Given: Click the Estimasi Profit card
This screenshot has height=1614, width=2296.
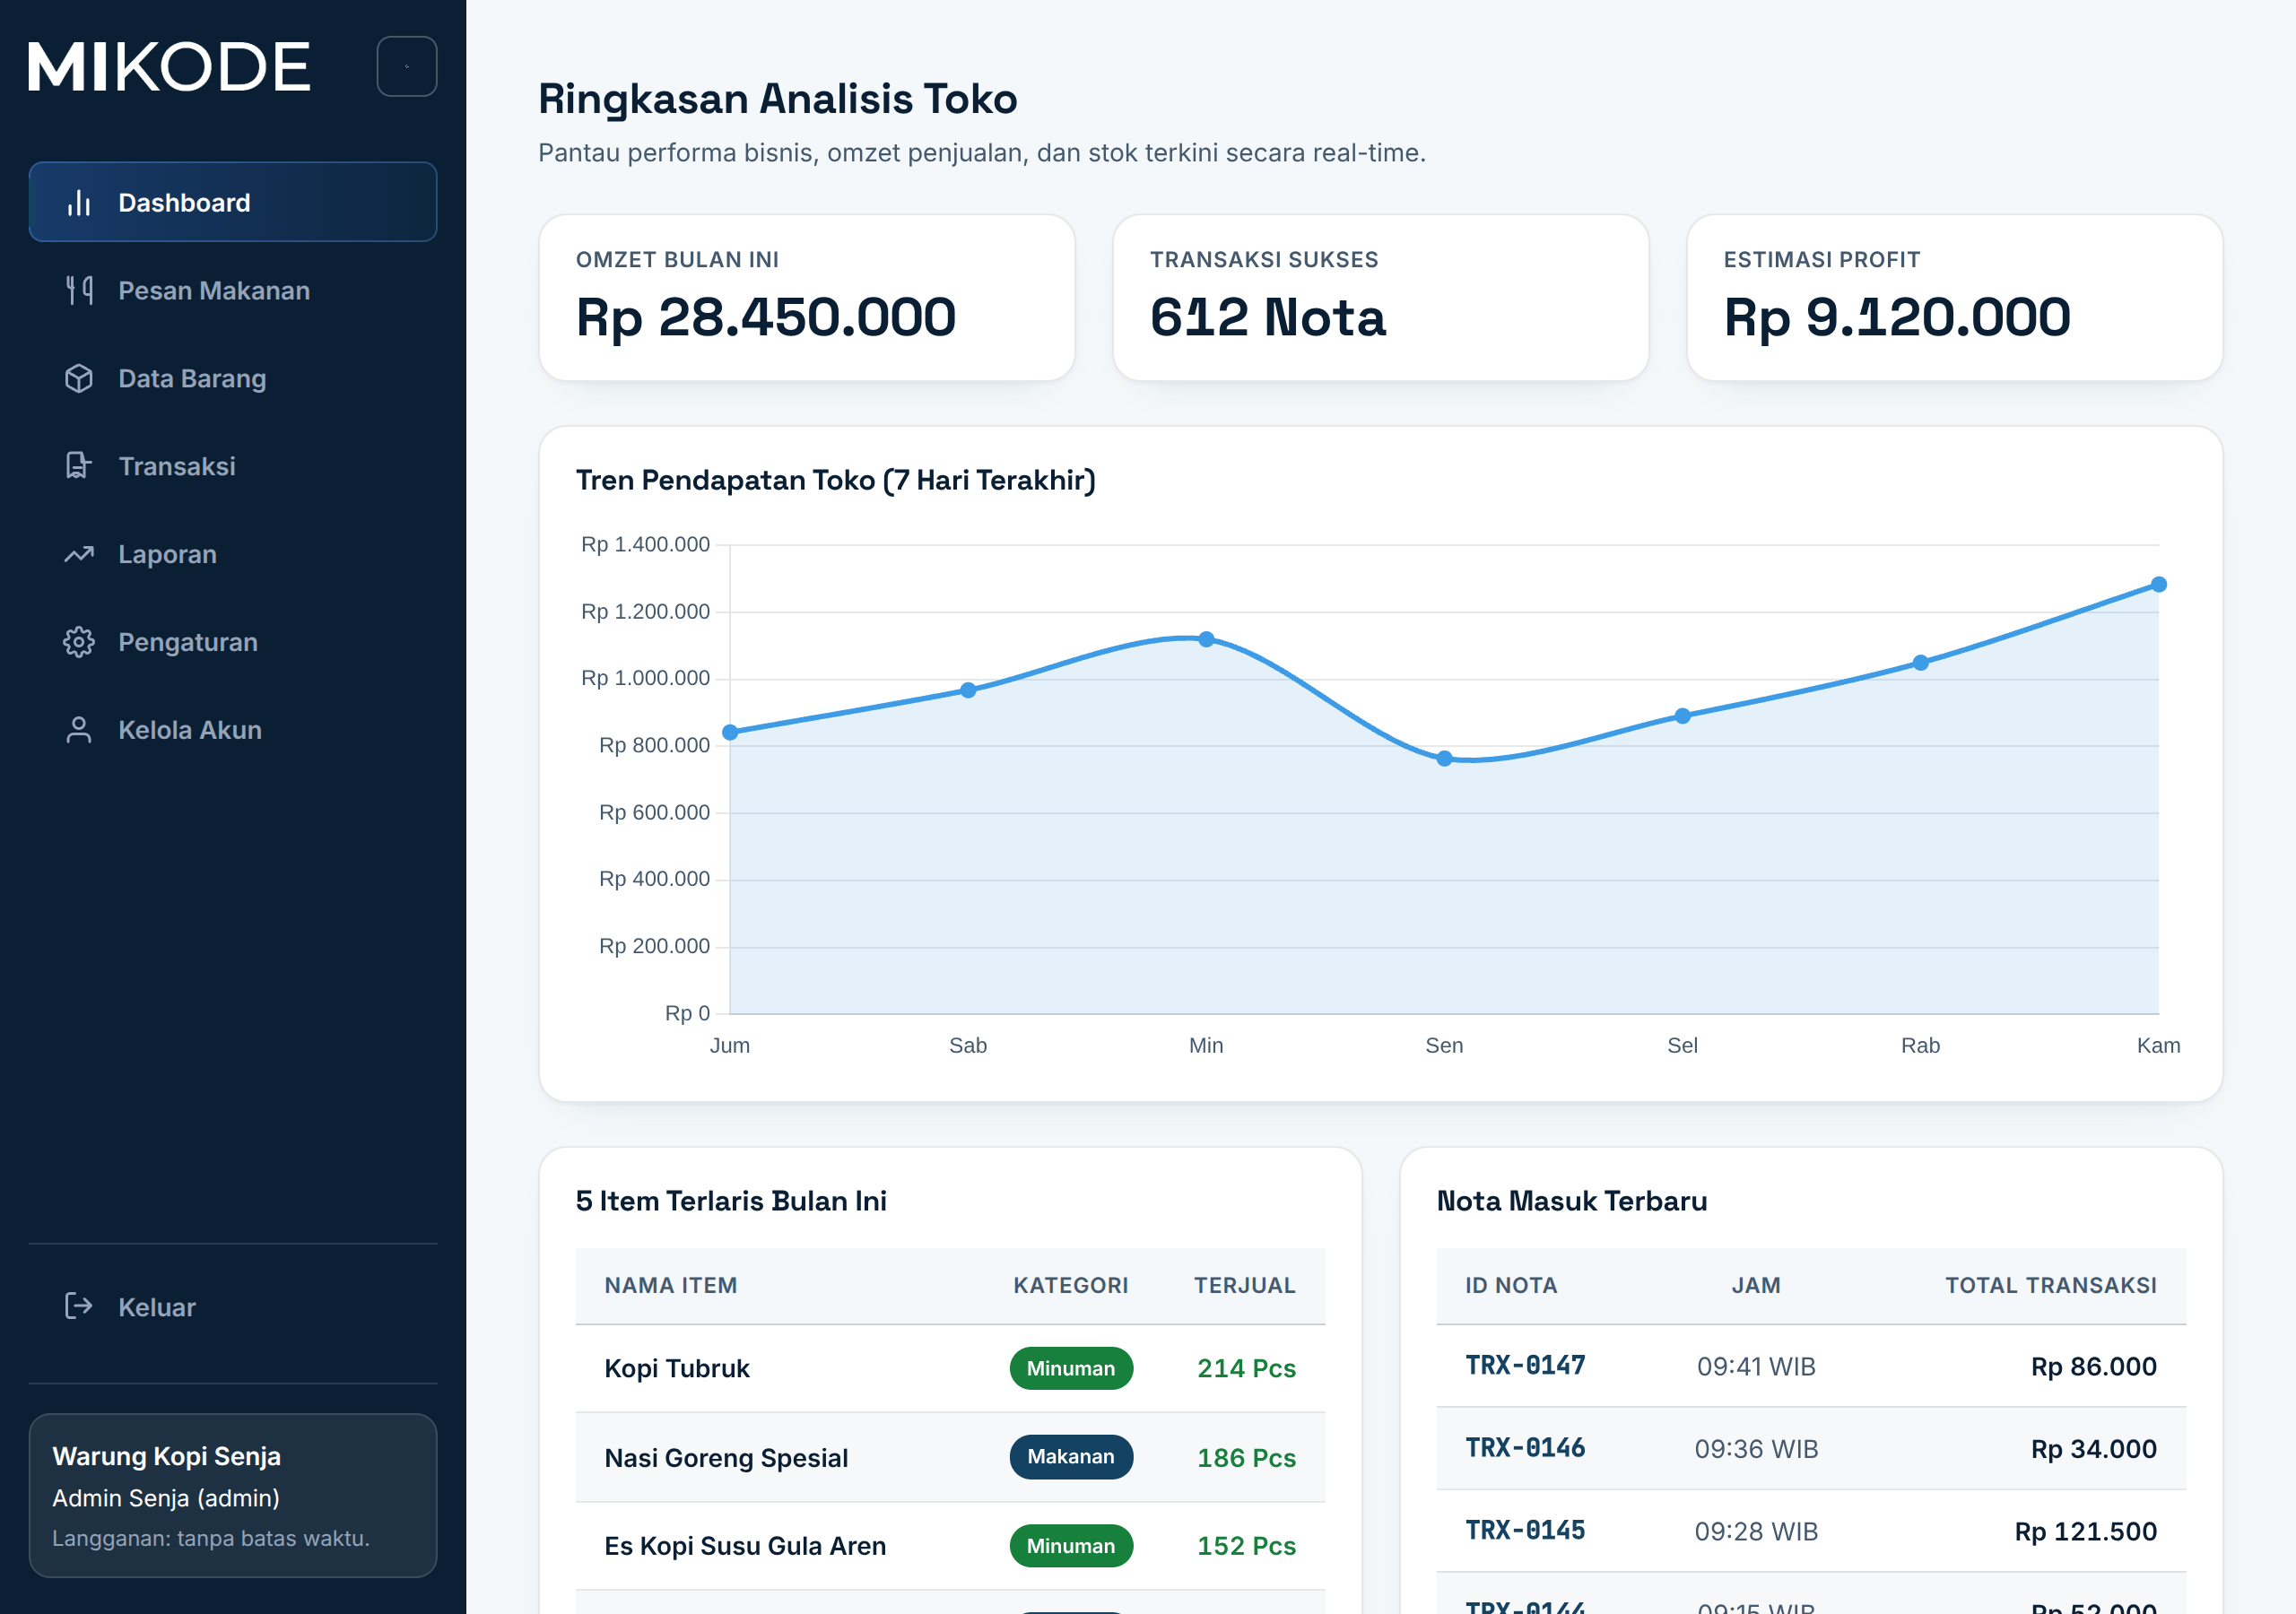Looking at the screenshot, I should tap(1955, 298).
